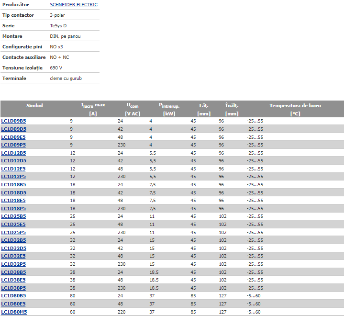Open product link LC1D09B5
Viewport: 344px width, 316px height.
(x=13, y=121)
